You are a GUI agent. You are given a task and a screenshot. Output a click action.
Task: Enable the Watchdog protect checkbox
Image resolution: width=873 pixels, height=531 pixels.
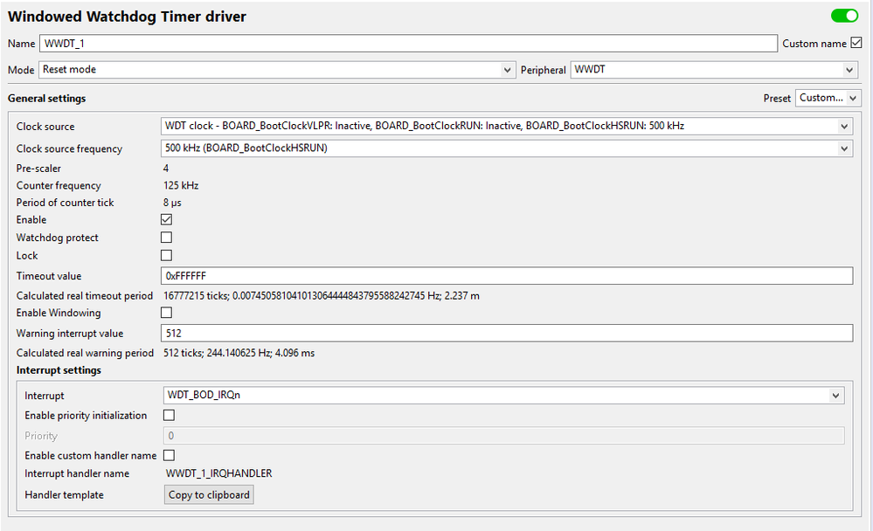coord(166,238)
